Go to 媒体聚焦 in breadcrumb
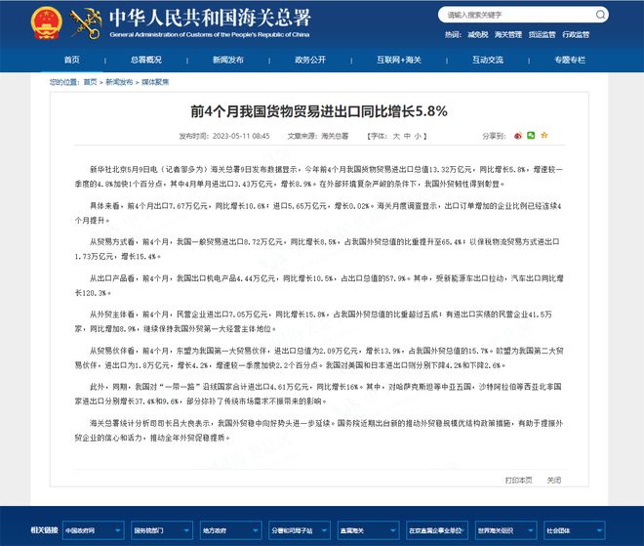This screenshot has height=546, width=644. click(x=155, y=82)
